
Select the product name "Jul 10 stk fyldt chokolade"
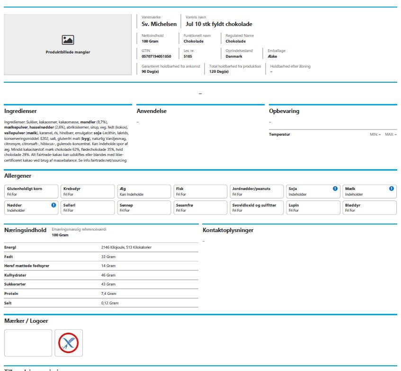(219, 24)
